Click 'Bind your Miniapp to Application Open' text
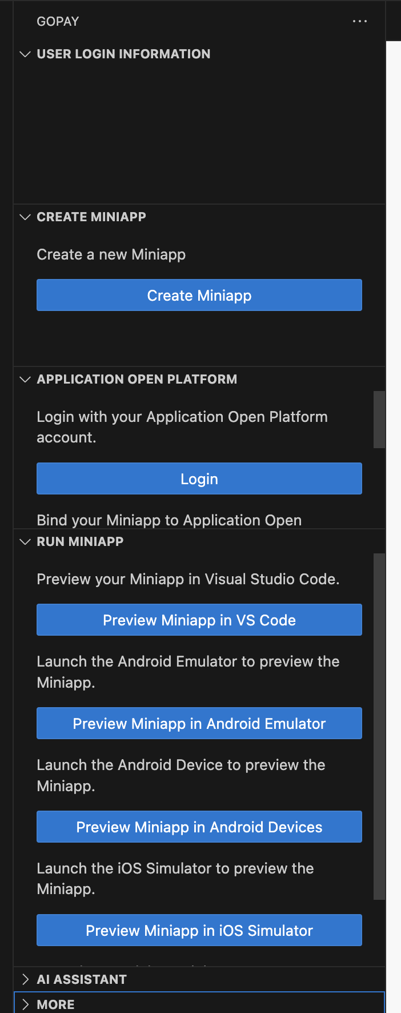 169,520
